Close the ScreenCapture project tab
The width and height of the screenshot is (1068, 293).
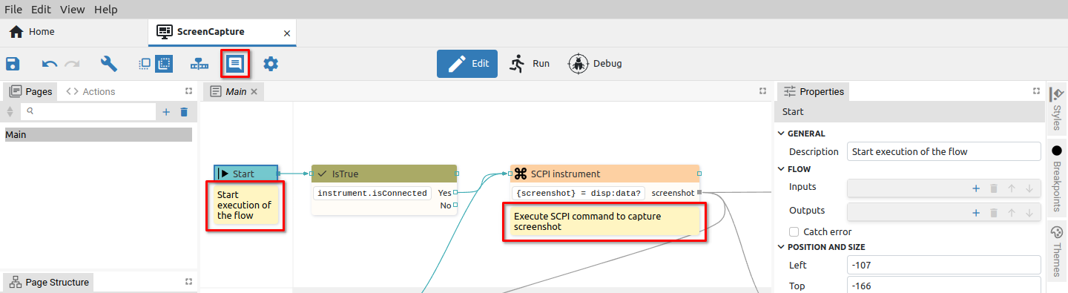pyautogui.click(x=287, y=33)
